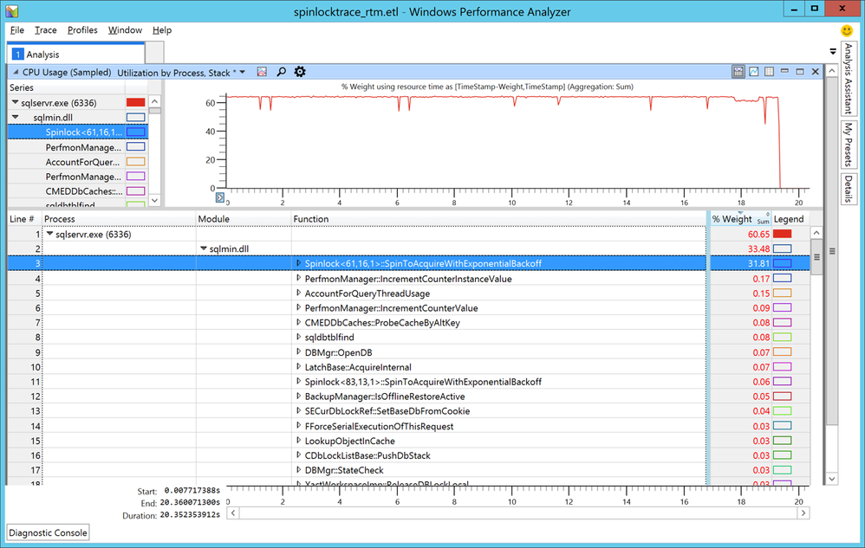The image size is (865, 548).
Task: Open the Diagnostic Console
Action: point(48,532)
